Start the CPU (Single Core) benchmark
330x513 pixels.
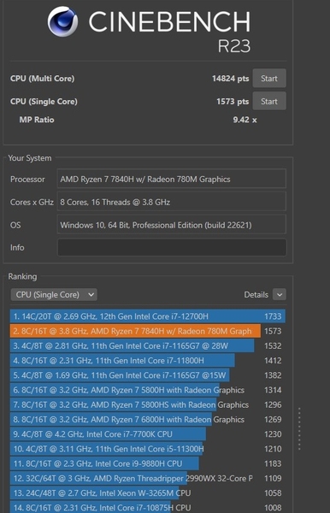click(269, 102)
